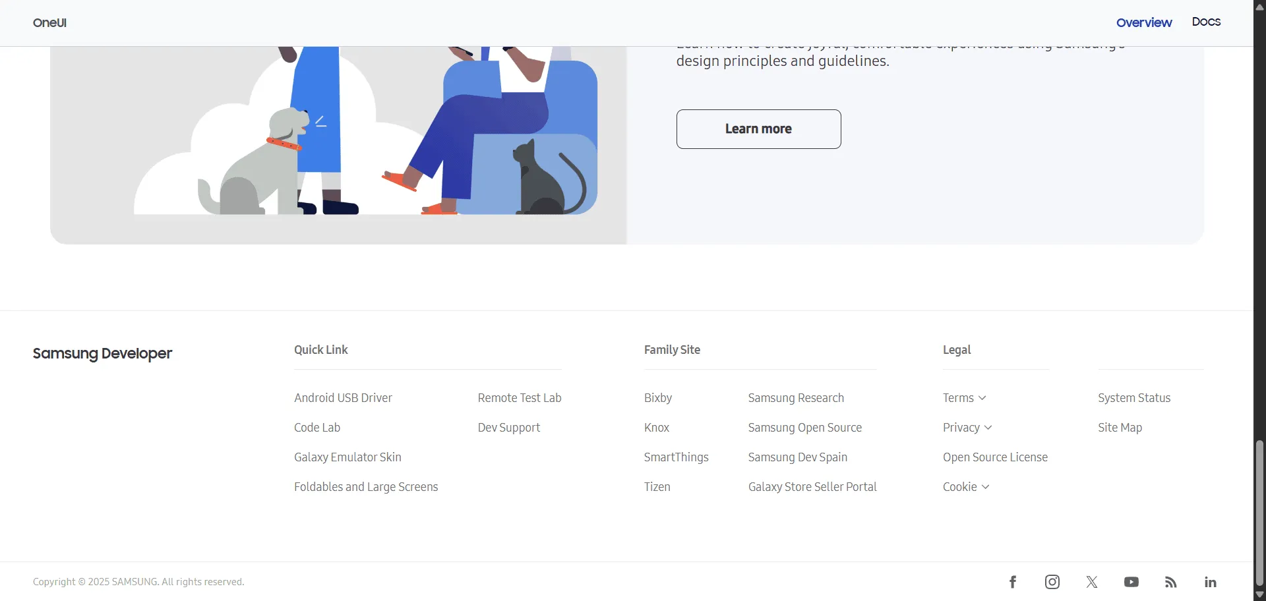The image size is (1266, 601).
Task: Switch to the Docs tab
Action: coord(1206,22)
